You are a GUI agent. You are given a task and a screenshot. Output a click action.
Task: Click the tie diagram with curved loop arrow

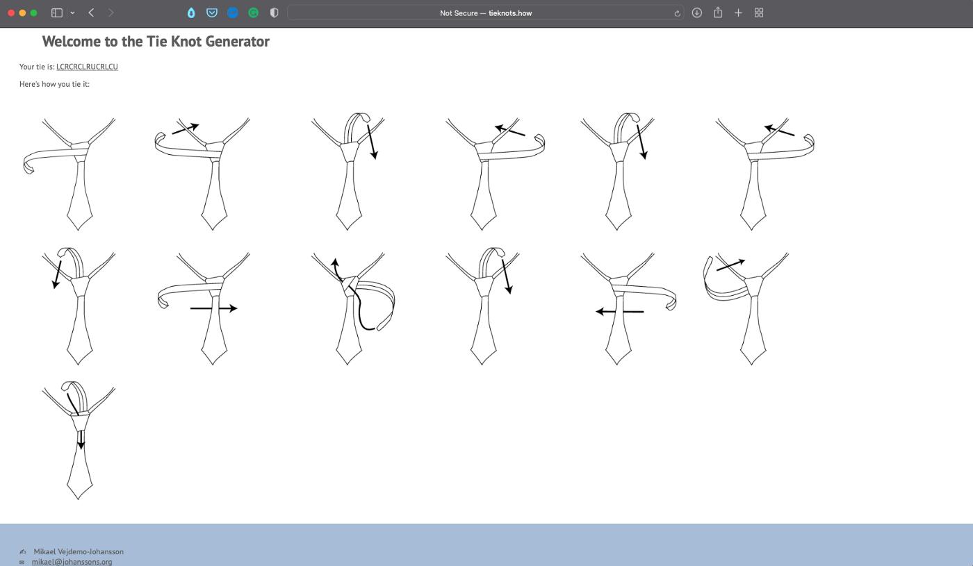(x=353, y=306)
